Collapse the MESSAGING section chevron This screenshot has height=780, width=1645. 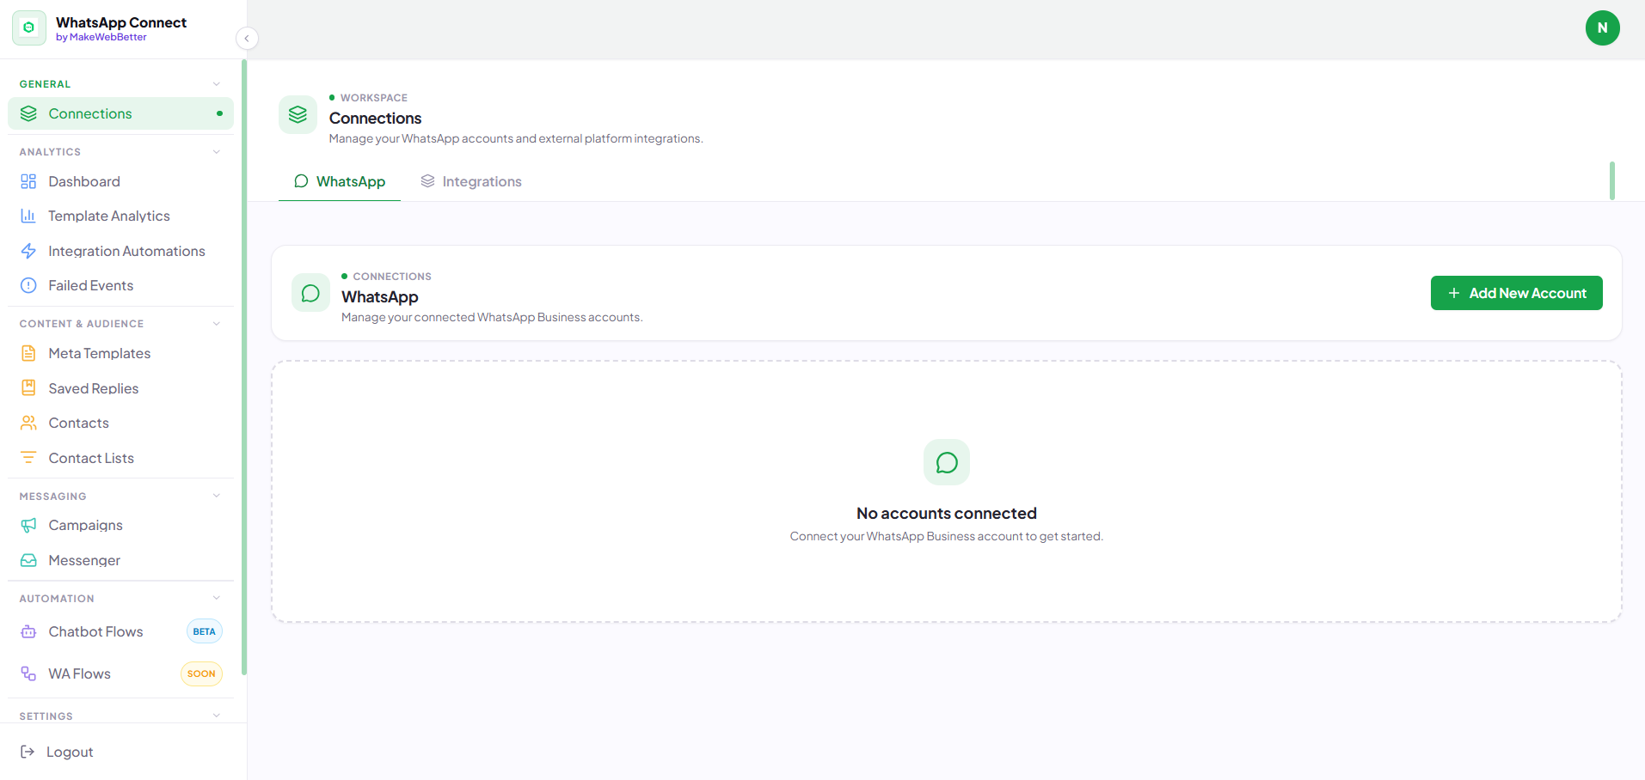point(217,496)
